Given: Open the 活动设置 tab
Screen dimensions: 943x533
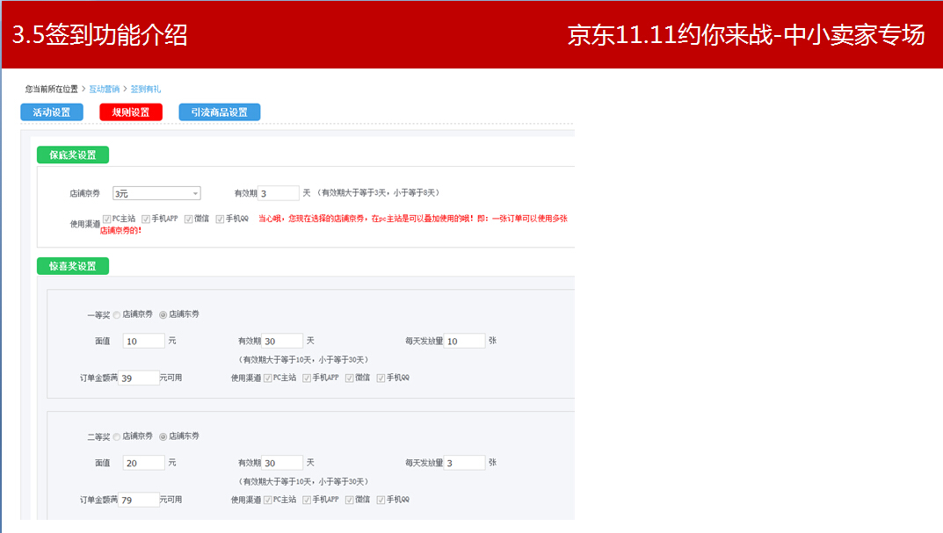Looking at the screenshot, I should [52, 112].
